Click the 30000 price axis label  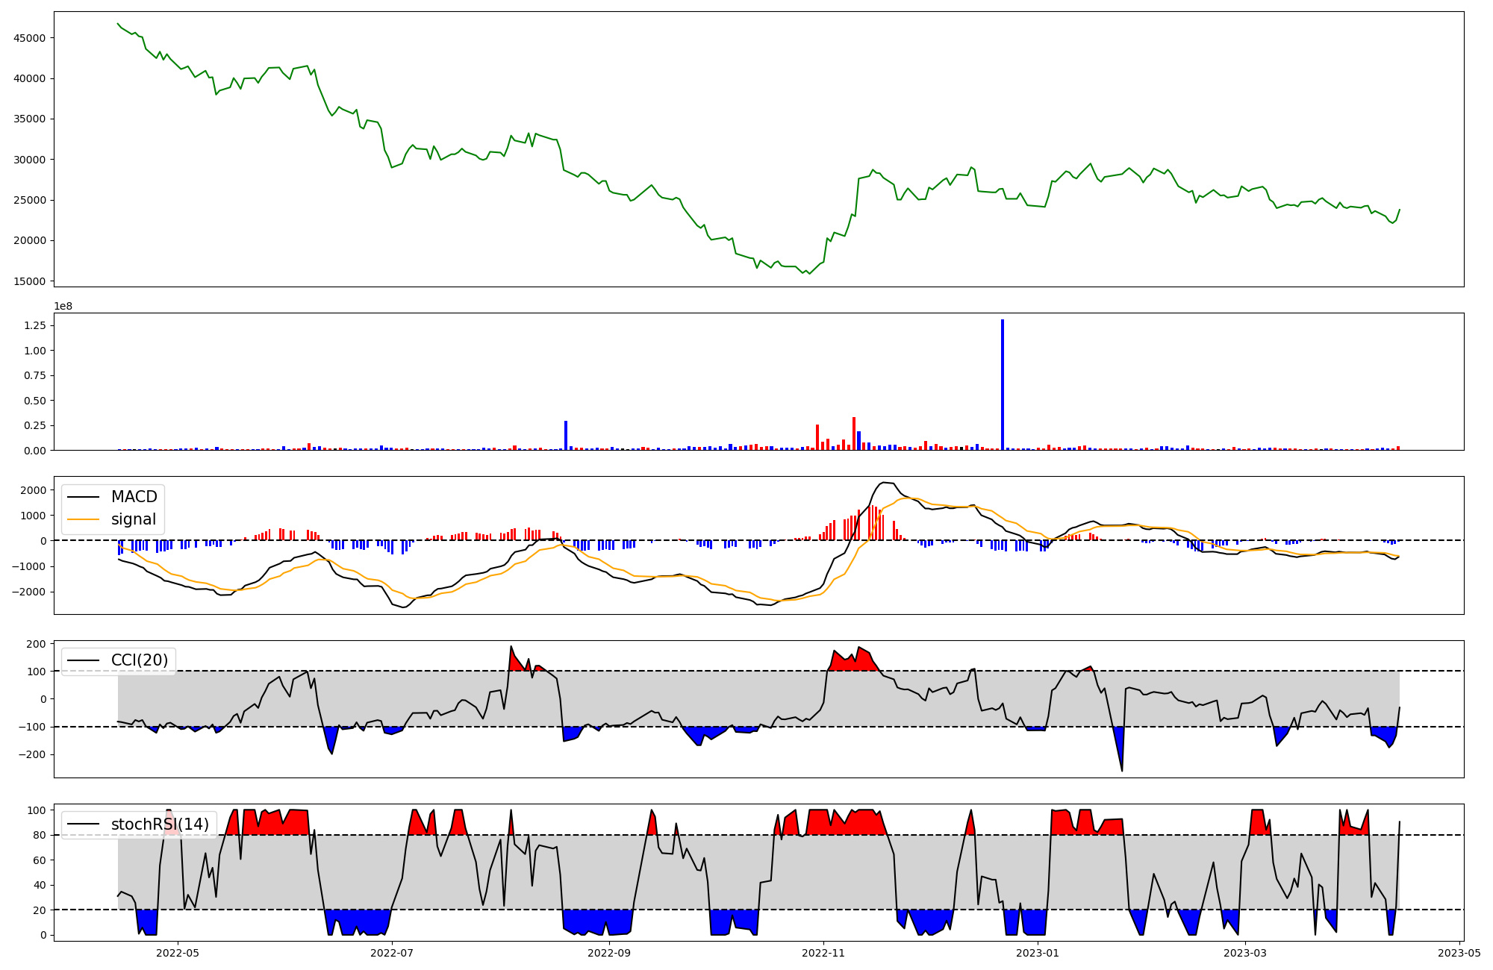(30, 160)
